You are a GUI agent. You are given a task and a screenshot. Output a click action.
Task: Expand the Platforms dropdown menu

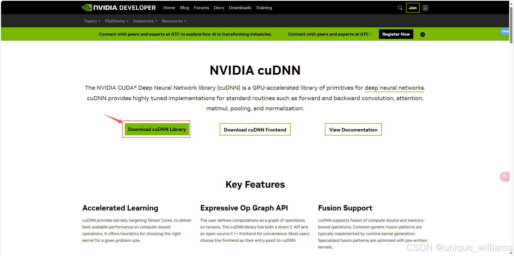(x=117, y=21)
